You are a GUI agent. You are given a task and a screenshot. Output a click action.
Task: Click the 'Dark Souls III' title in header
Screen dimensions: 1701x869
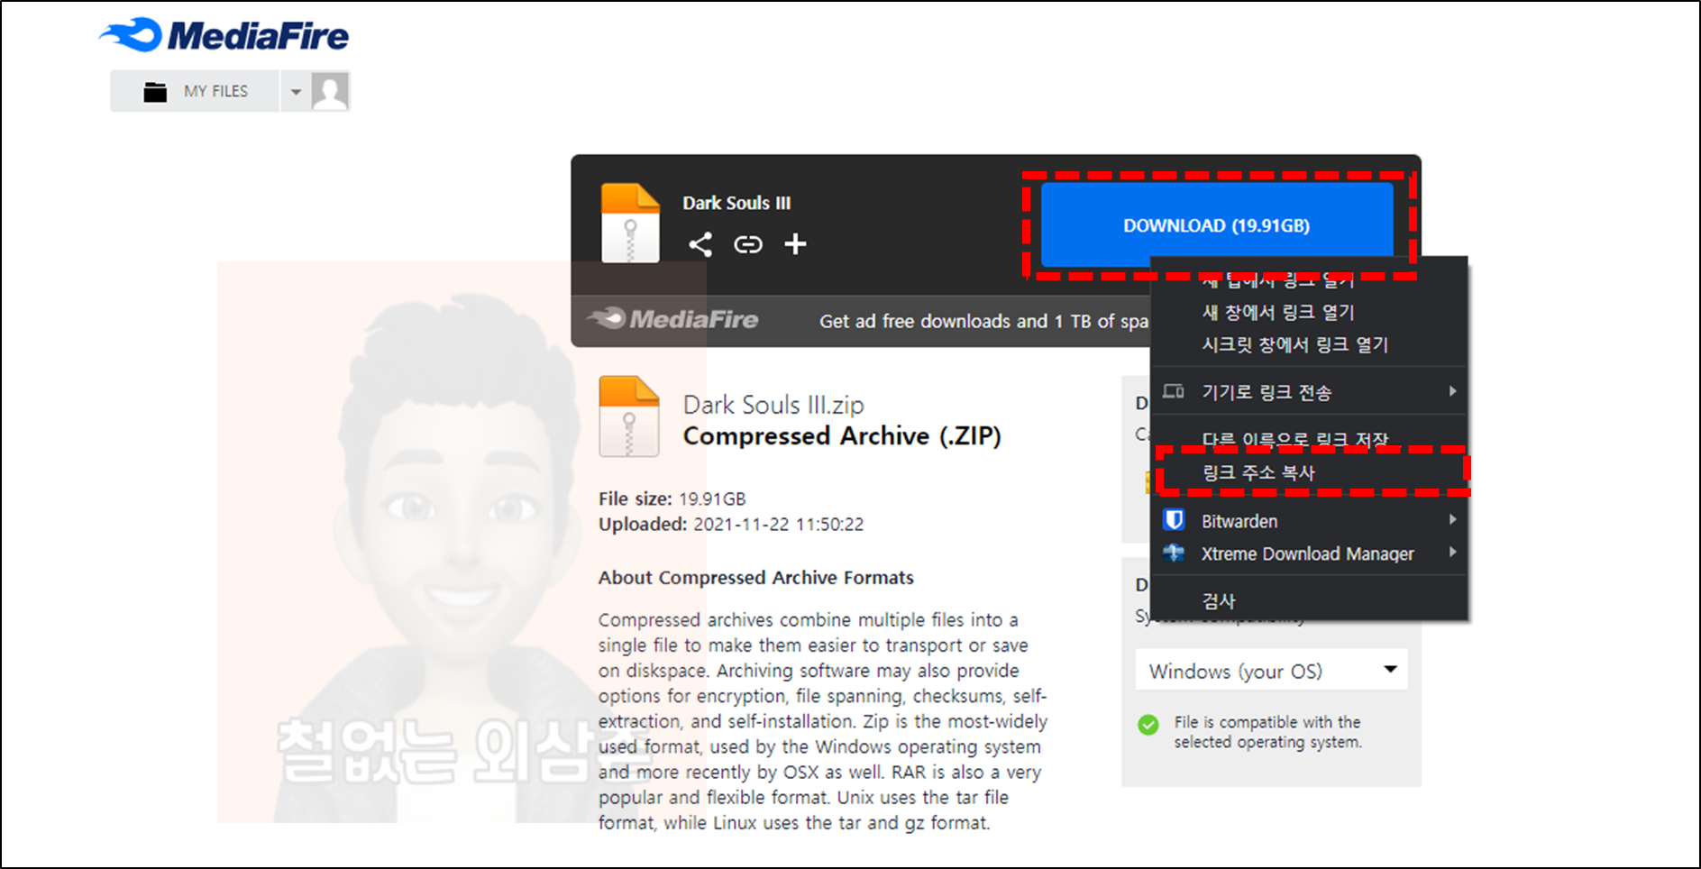click(736, 203)
